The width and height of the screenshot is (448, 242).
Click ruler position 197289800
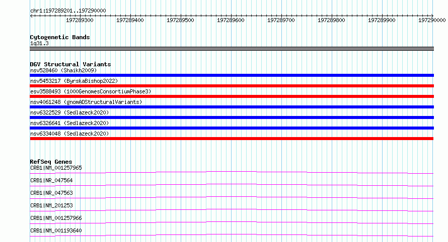click(331, 20)
